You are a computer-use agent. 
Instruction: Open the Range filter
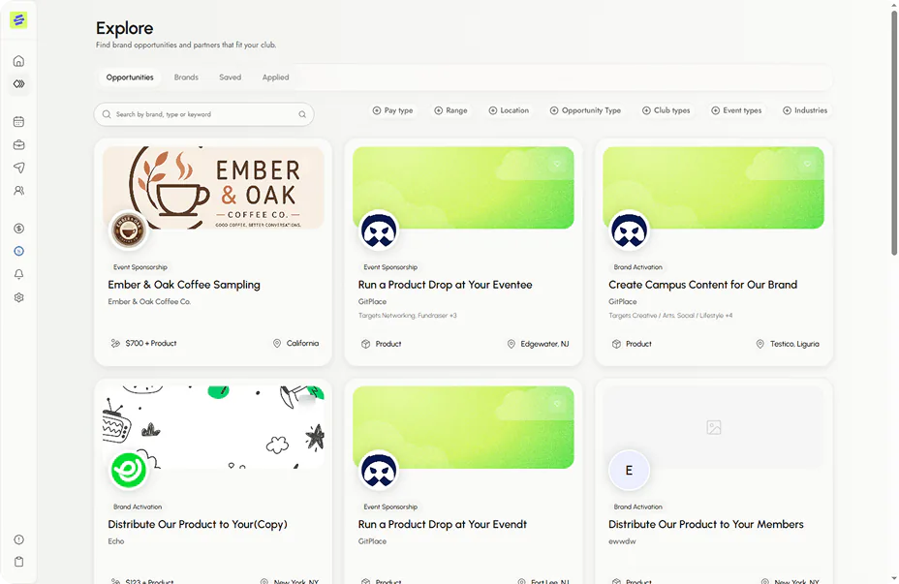click(x=450, y=110)
